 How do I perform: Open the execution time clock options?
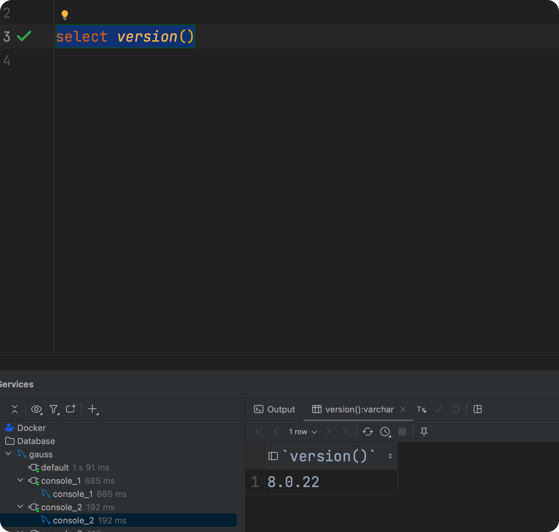(x=385, y=432)
